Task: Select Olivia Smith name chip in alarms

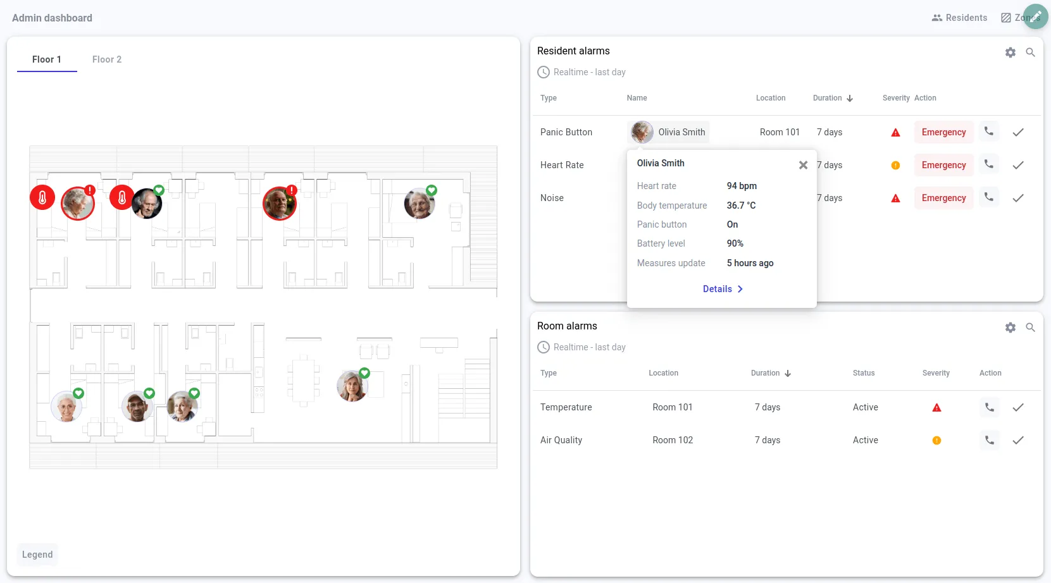Action: click(x=669, y=132)
